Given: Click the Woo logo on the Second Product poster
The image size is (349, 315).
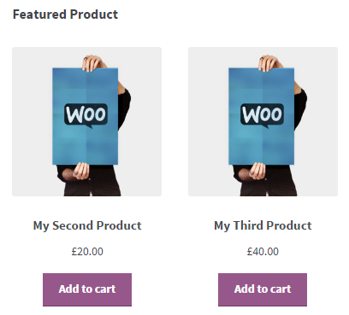Looking at the screenshot, I should coord(86,115).
